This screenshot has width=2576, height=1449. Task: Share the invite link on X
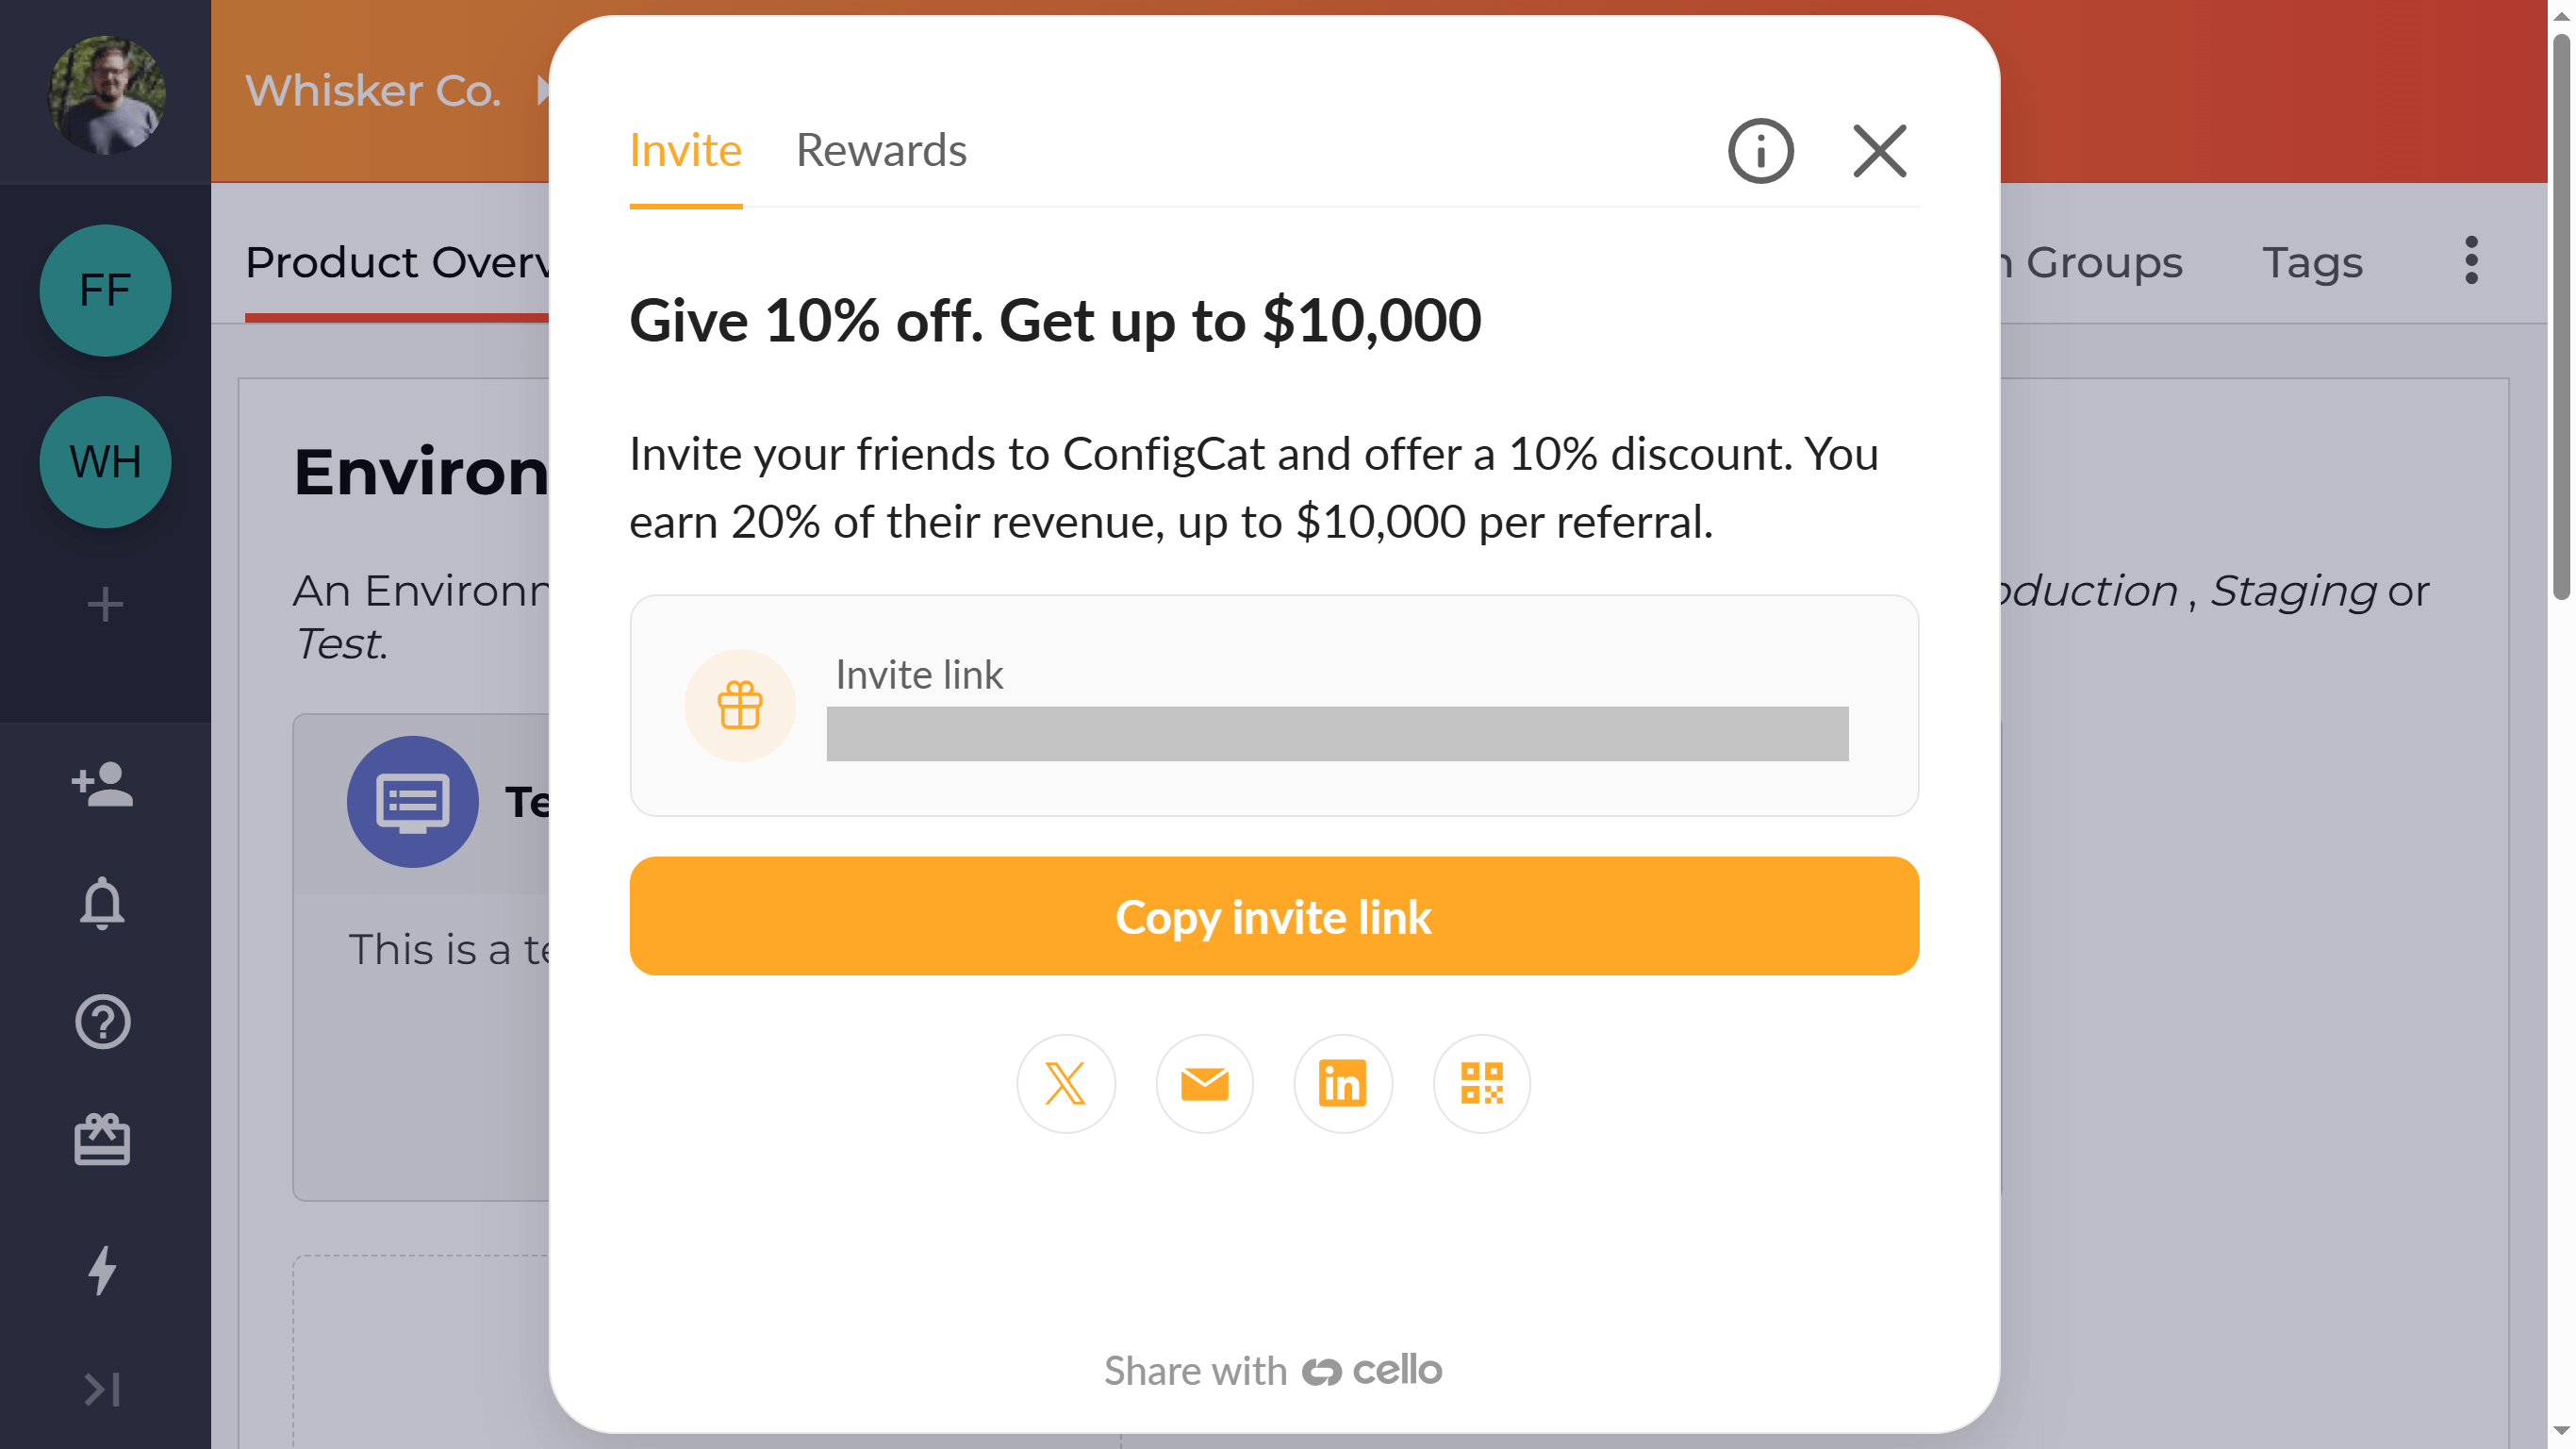coord(1066,1083)
